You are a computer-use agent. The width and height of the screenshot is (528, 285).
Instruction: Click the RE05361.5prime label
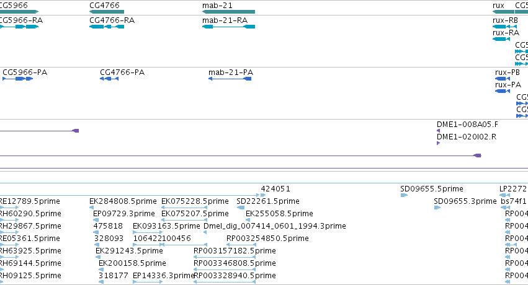click(30, 239)
